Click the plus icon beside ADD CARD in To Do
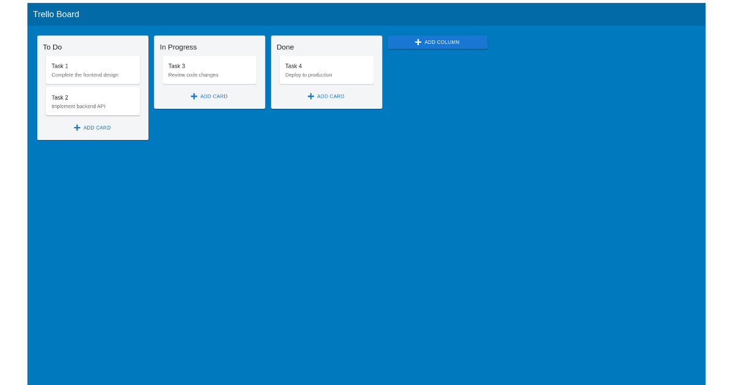 click(x=76, y=127)
